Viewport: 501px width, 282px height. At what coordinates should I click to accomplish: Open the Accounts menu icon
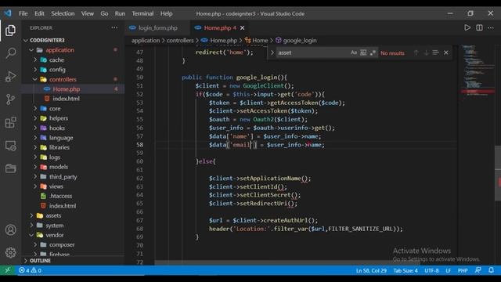pos(10,230)
